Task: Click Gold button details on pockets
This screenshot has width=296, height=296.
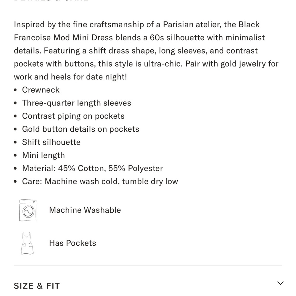Action: coord(81,129)
